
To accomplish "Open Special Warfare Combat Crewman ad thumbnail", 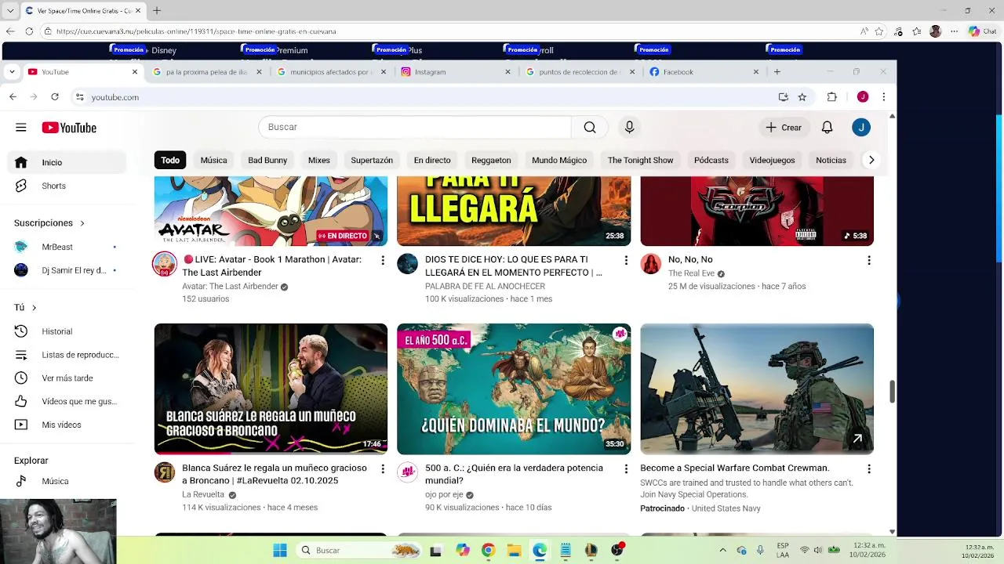I will (757, 389).
